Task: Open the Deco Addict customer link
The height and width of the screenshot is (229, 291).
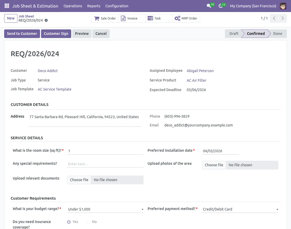Action: pos(48,71)
